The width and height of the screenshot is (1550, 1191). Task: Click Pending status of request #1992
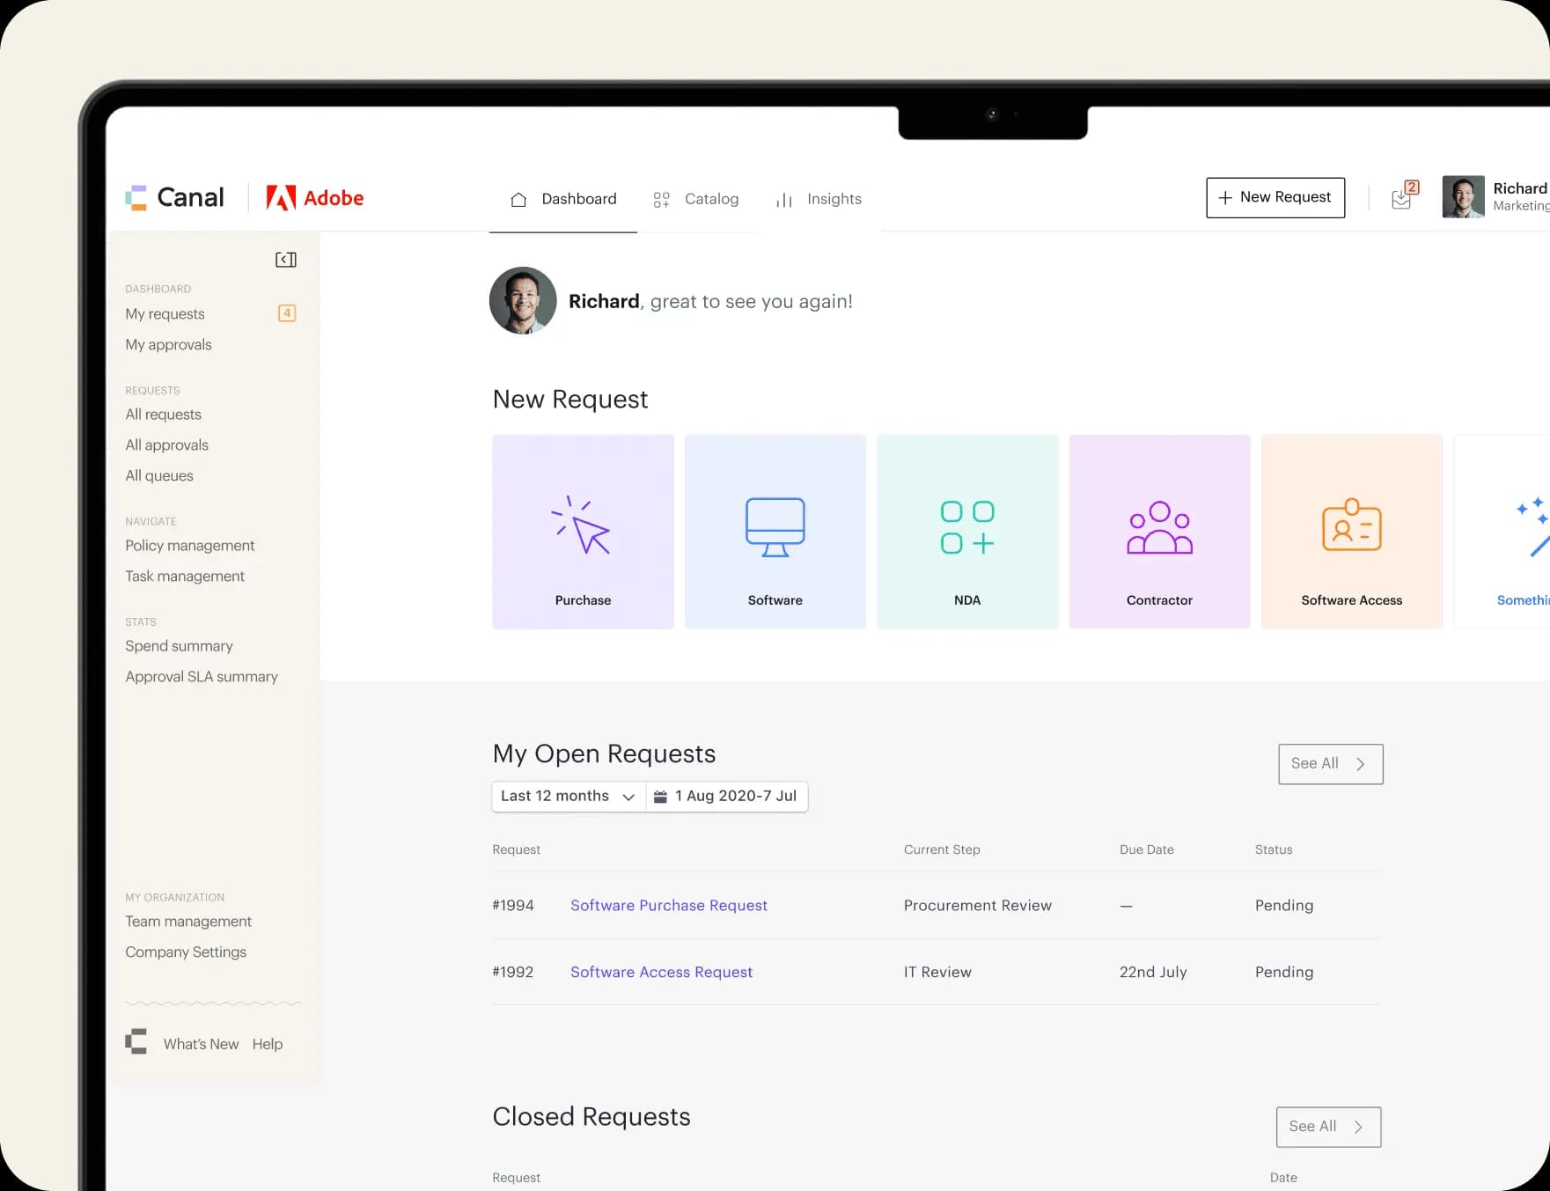click(x=1284, y=973)
